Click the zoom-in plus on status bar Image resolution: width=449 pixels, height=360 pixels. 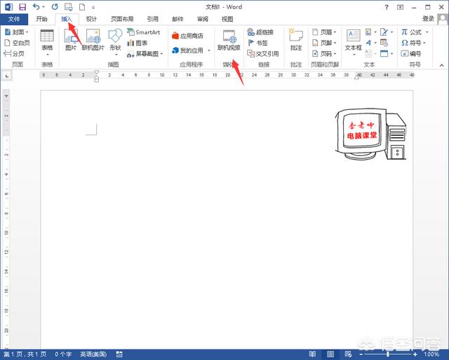click(416, 354)
